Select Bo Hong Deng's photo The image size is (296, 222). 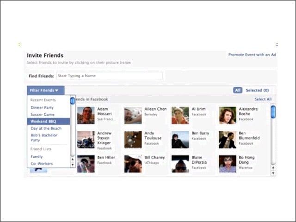[x=228, y=164]
